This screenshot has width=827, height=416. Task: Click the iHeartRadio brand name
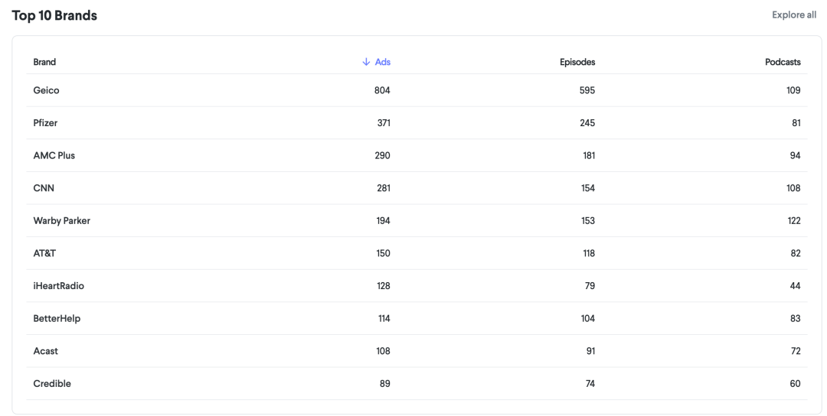[58, 286]
